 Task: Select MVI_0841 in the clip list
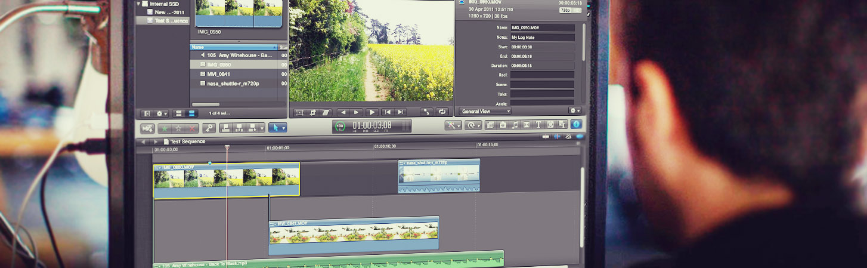coord(239,74)
